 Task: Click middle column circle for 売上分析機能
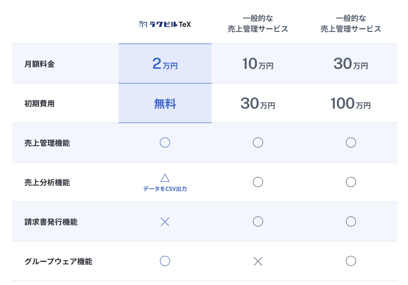(258, 182)
